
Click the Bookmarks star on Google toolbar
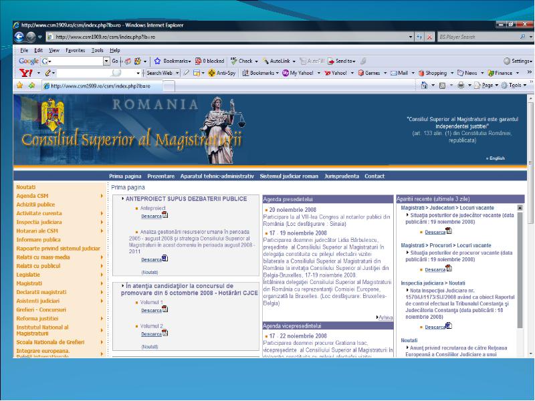click(157, 61)
